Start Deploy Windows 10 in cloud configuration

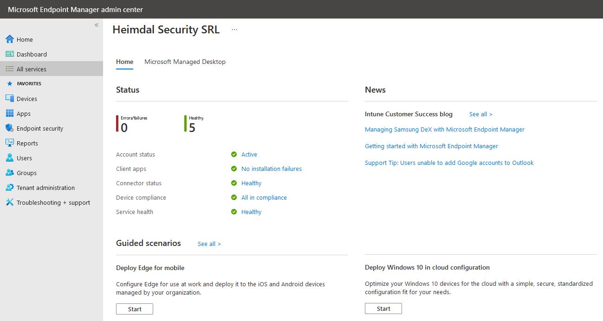click(383, 308)
